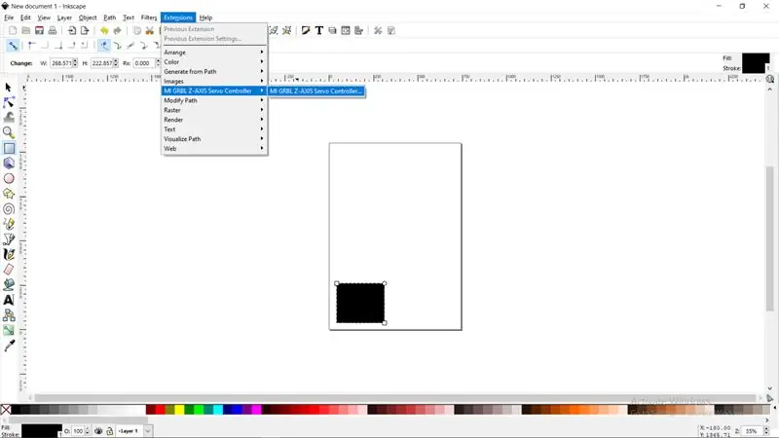The width and height of the screenshot is (779, 438).
Task: Pick the Dropper color picker tool
Action: 9,346
